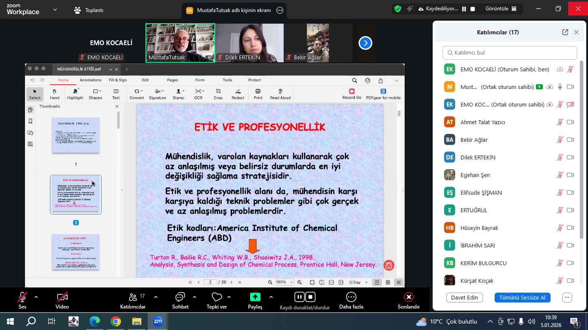Show next video participants with blue arrow

[x=365, y=43]
